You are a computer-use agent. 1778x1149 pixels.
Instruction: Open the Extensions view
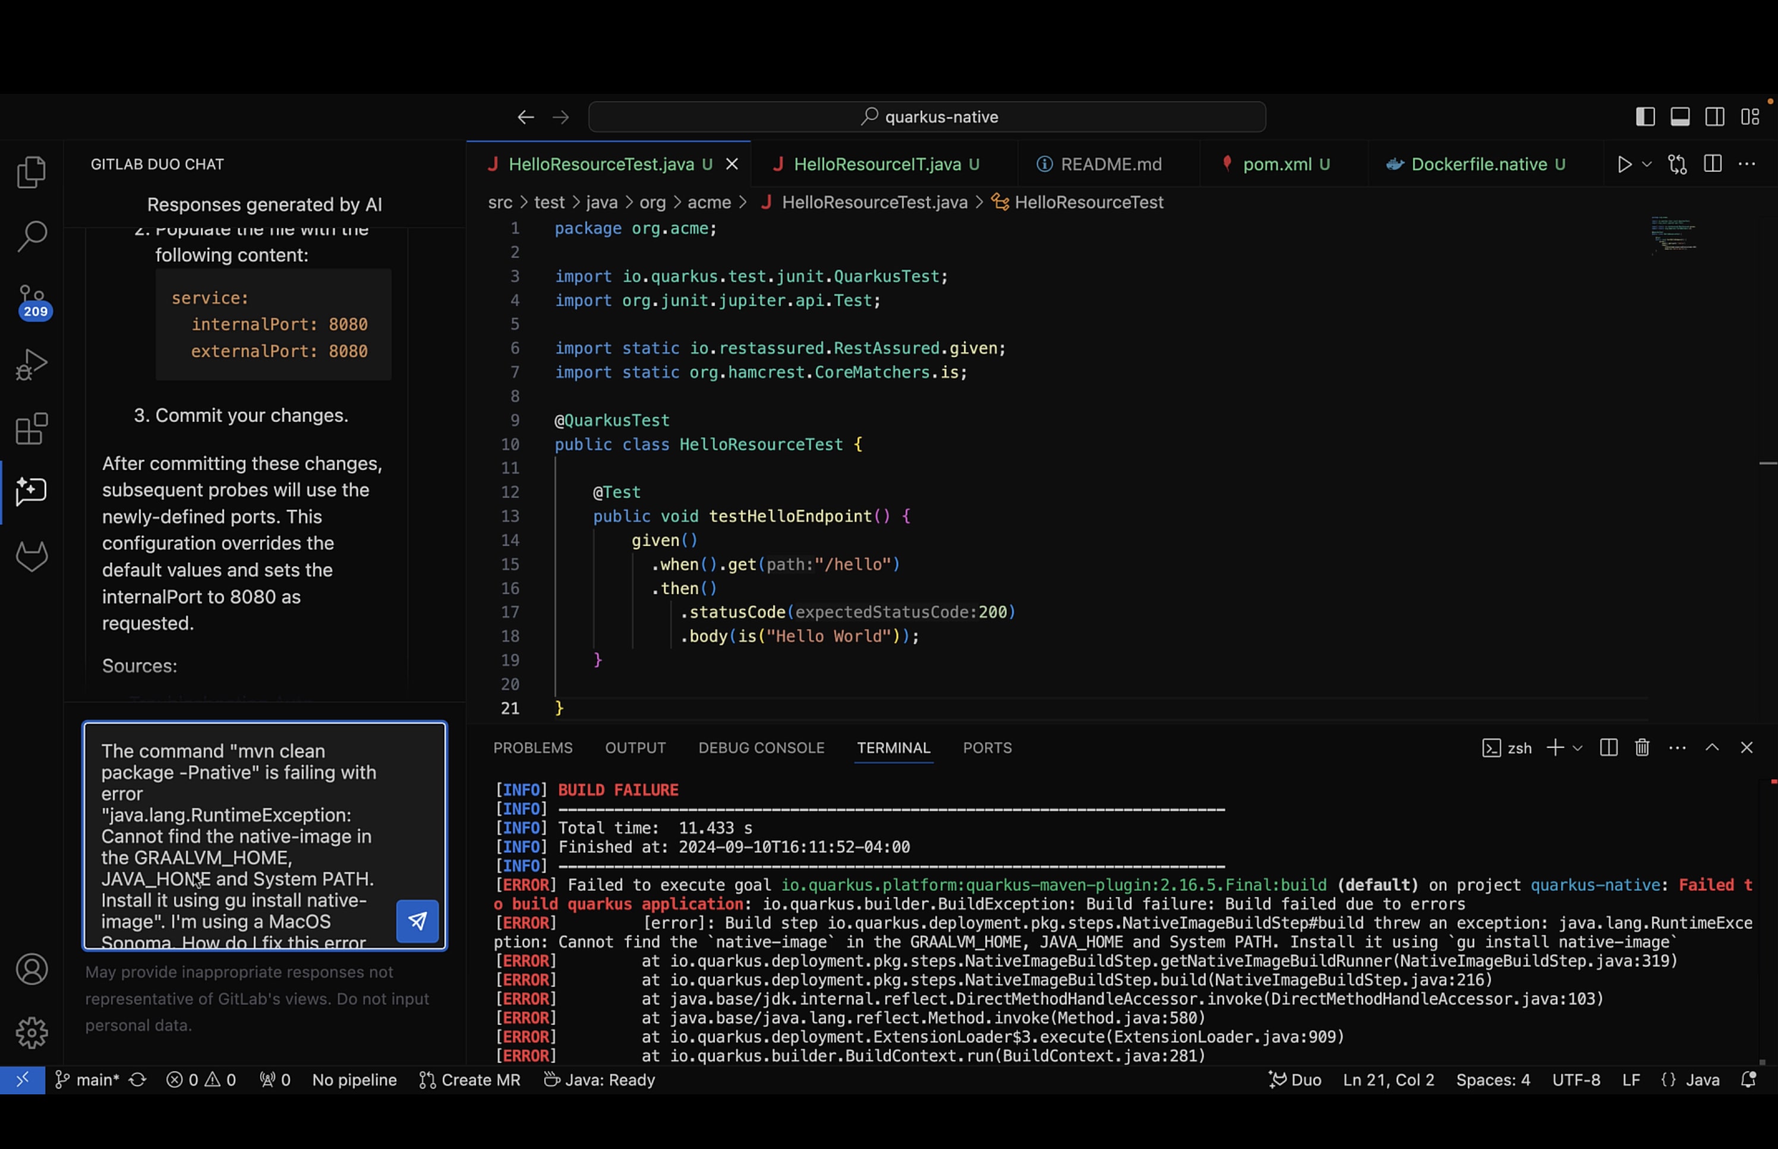pyautogui.click(x=31, y=429)
